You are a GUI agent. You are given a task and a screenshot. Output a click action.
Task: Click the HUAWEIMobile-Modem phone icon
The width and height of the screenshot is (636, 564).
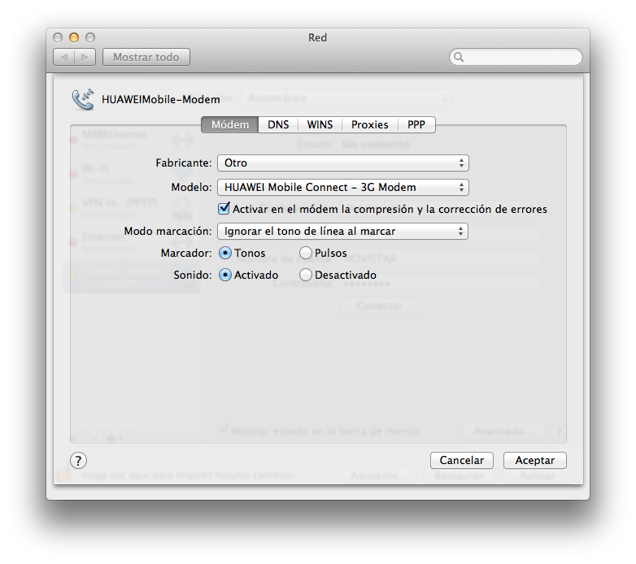coord(83,100)
